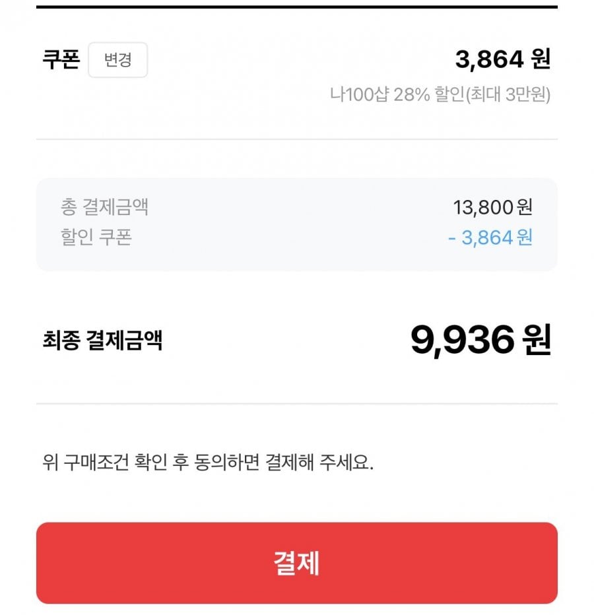The width and height of the screenshot is (594, 615).
Task: Tap the empty center of gray summary box
Action: 297,223
